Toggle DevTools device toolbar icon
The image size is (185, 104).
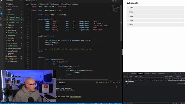[127, 74]
